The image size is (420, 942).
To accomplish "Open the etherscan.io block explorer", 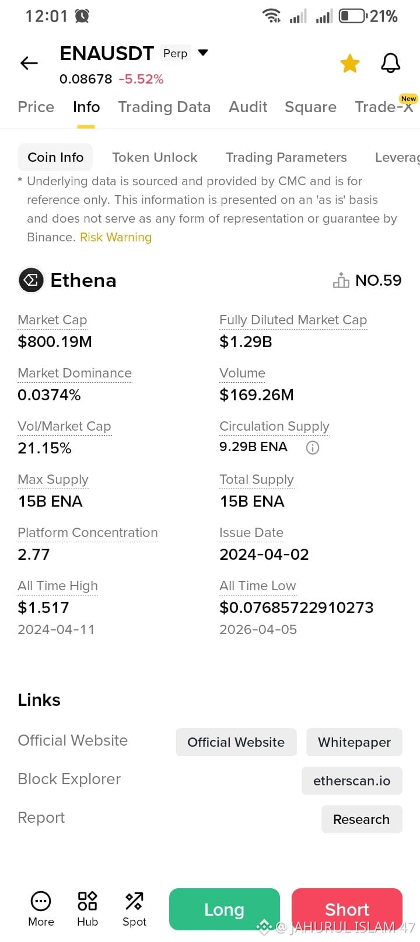I will (x=352, y=781).
